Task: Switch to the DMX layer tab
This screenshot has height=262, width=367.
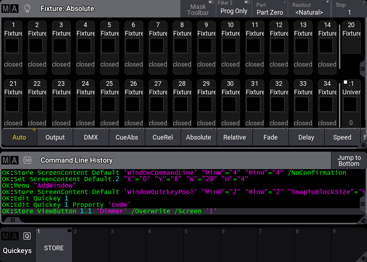Action: pyautogui.click(x=91, y=137)
